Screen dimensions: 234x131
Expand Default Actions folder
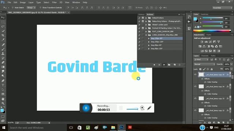146,18
